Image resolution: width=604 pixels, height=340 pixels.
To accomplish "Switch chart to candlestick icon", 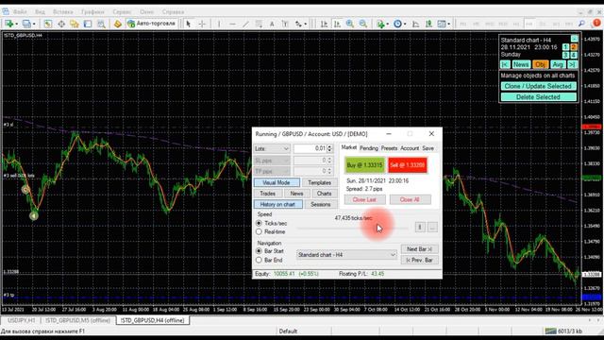I will coord(337,24).
